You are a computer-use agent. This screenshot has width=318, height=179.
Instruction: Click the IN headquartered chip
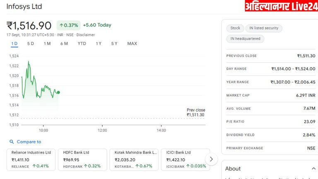tap(245, 39)
